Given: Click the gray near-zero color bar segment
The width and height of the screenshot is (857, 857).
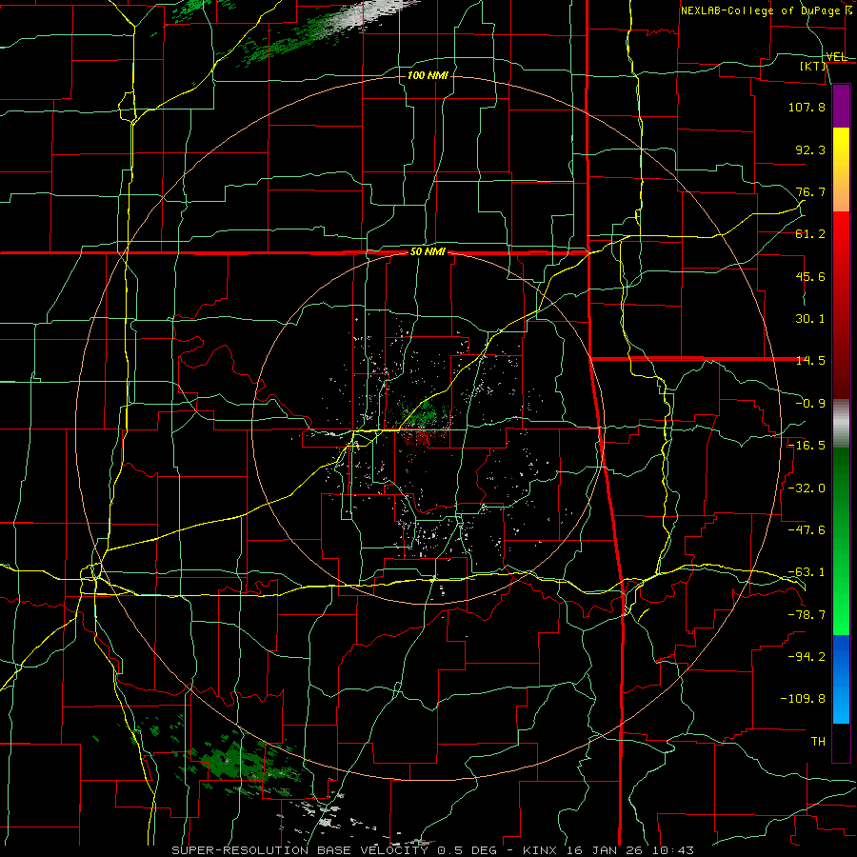Looking at the screenshot, I should [841, 424].
